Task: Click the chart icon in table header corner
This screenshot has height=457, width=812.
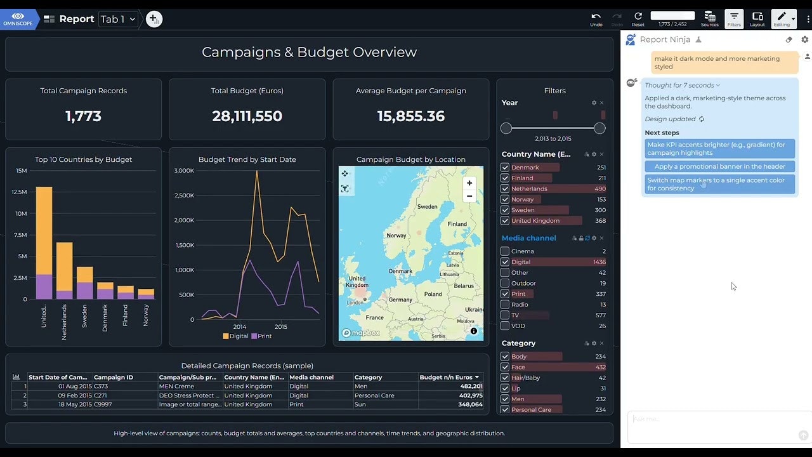Action: (16, 377)
